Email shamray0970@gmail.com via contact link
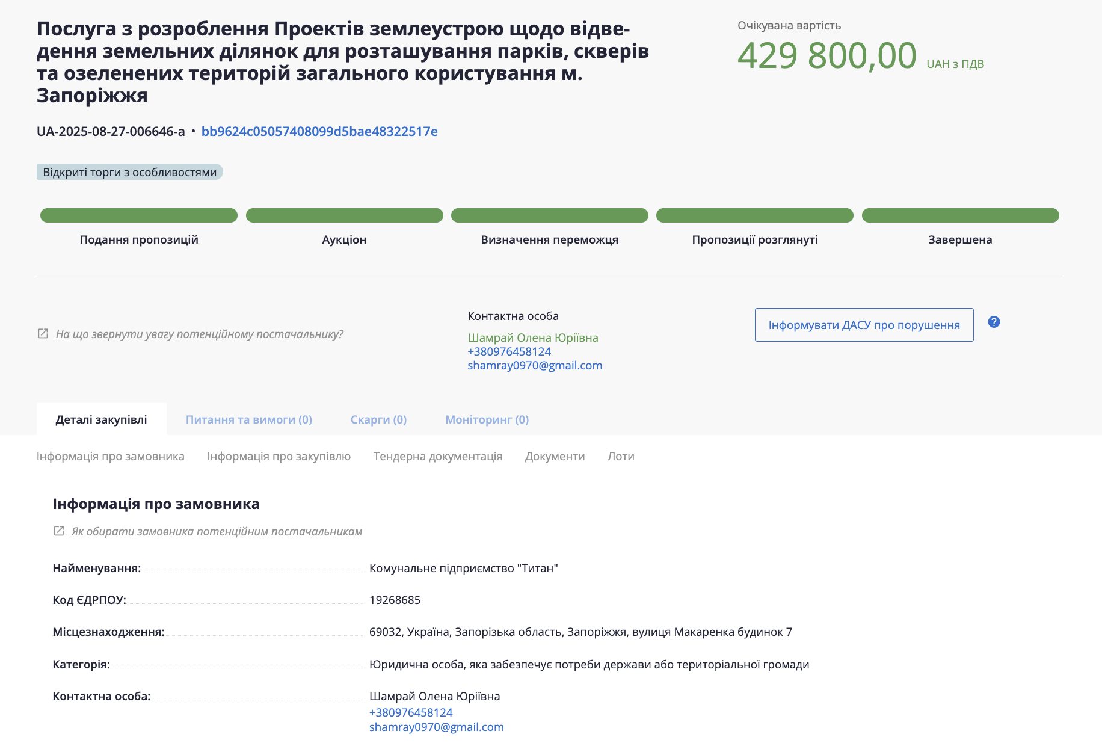The height and width of the screenshot is (746, 1102). pyautogui.click(x=534, y=365)
